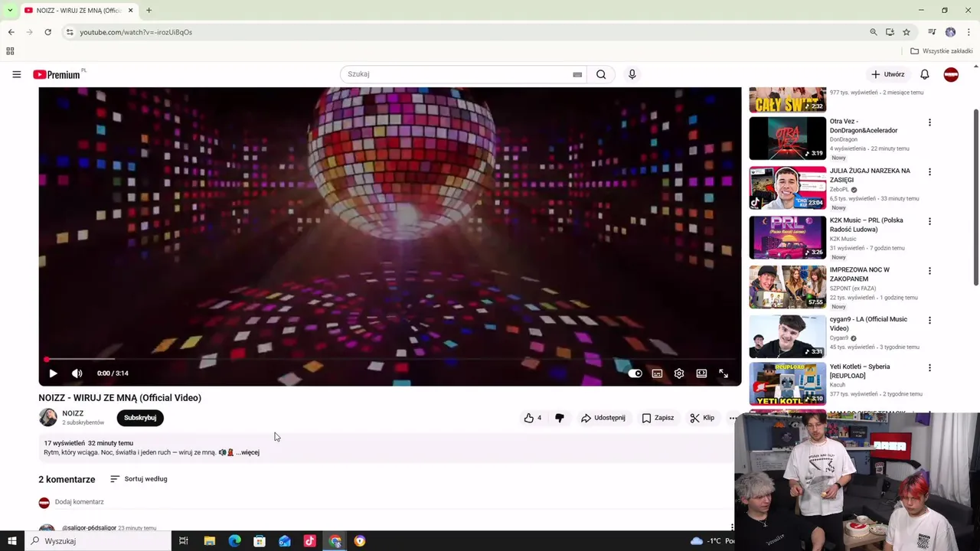Image resolution: width=980 pixels, height=551 pixels.
Task: Open options for IMPREZOWA NOC W ZAKOPANEM
Action: click(x=929, y=271)
